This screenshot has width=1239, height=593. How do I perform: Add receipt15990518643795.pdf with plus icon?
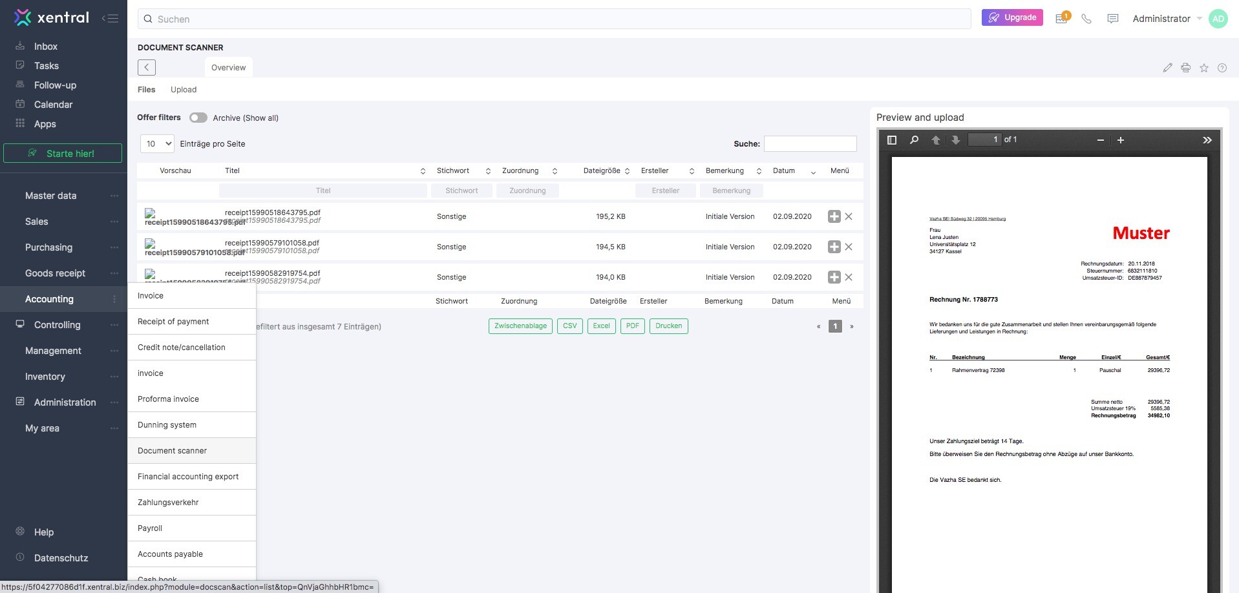point(834,216)
